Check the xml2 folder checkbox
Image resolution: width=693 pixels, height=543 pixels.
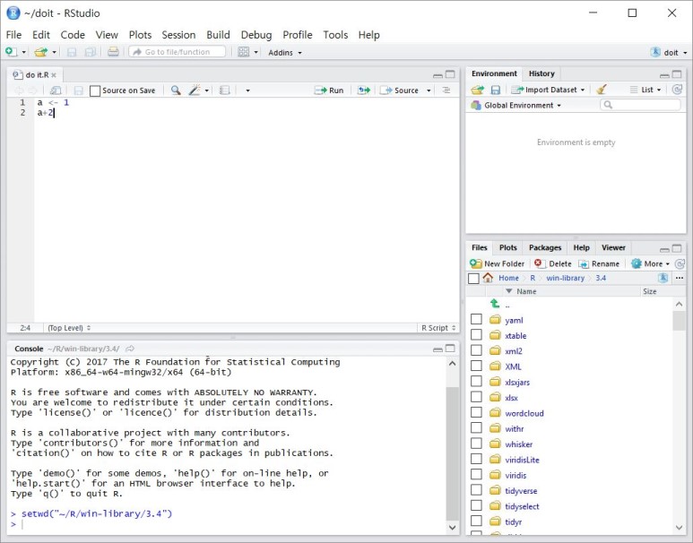(476, 350)
